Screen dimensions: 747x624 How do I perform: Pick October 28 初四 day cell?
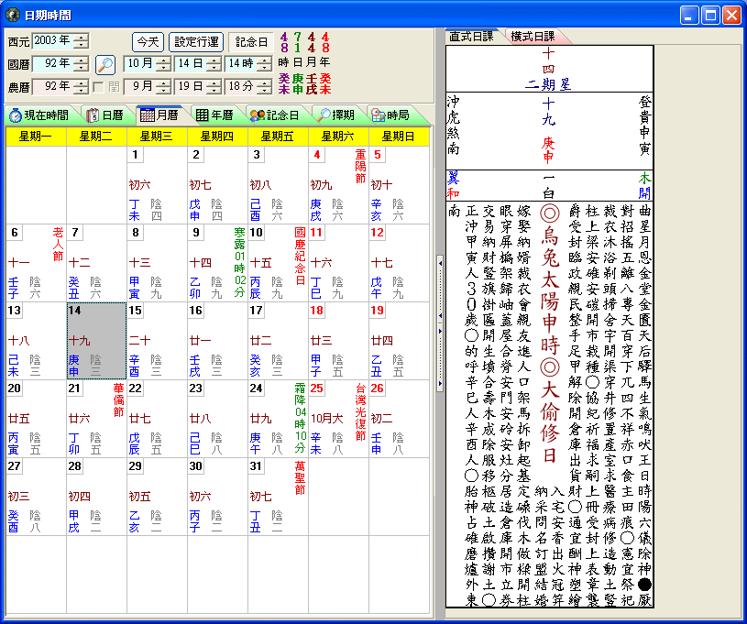point(96,497)
